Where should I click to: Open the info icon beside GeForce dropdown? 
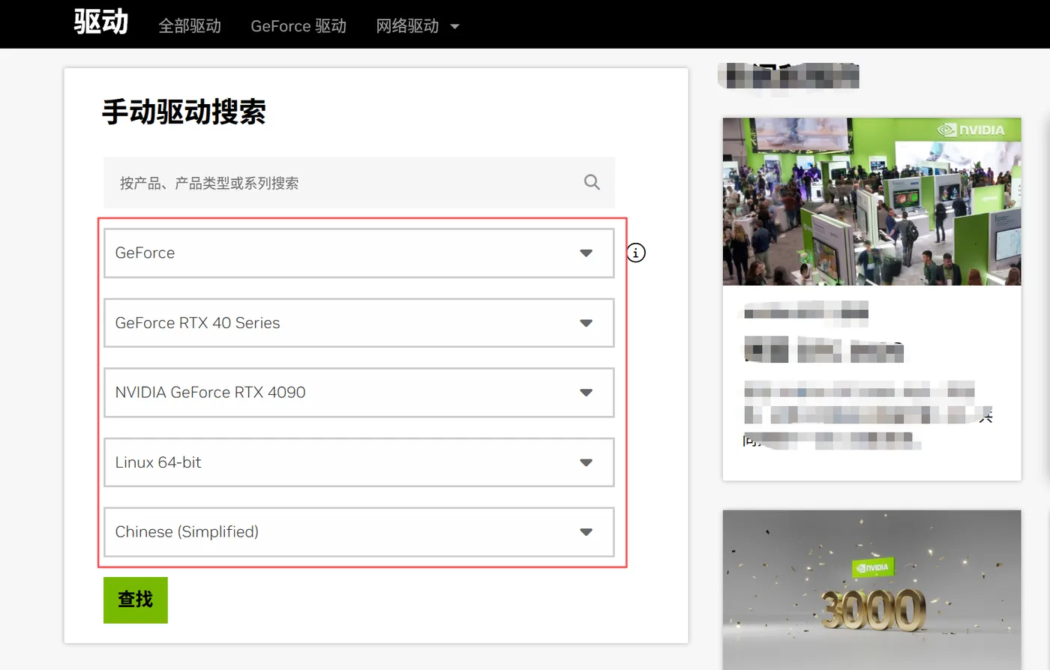[636, 253]
